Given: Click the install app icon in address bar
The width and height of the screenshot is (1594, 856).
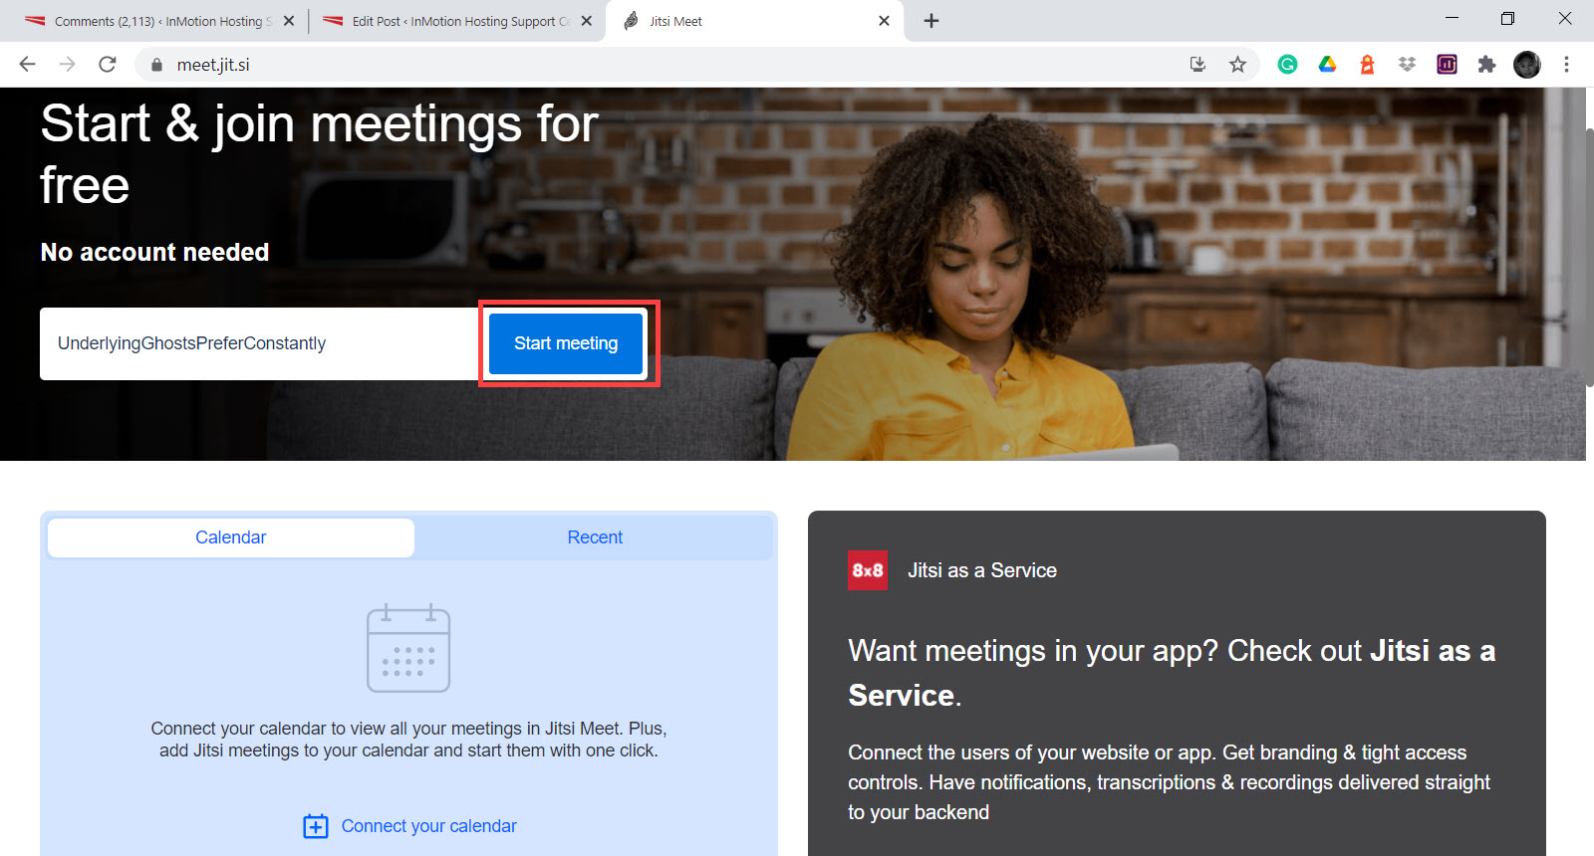Looking at the screenshot, I should 1197,65.
